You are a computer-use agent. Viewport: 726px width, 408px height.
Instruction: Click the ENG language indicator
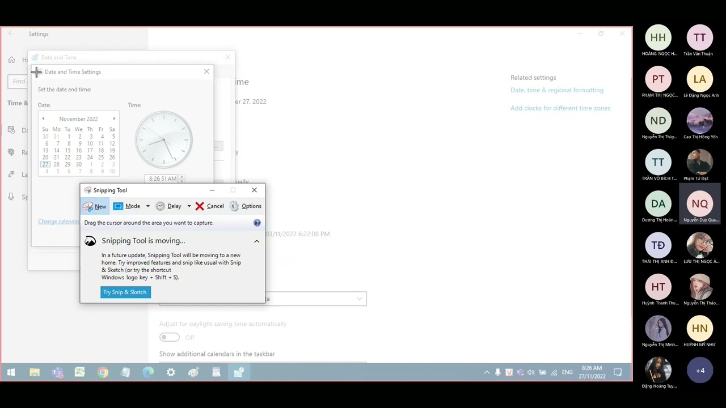click(x=567, y=372)
